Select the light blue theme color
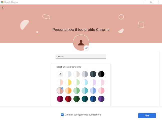The height and width of the screenshot is (124, 162). 93,91
